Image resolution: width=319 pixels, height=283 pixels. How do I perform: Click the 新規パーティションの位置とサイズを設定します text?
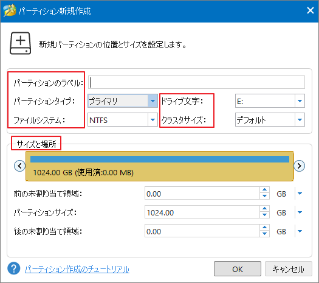pyautogui.click(x=112, y=44)
